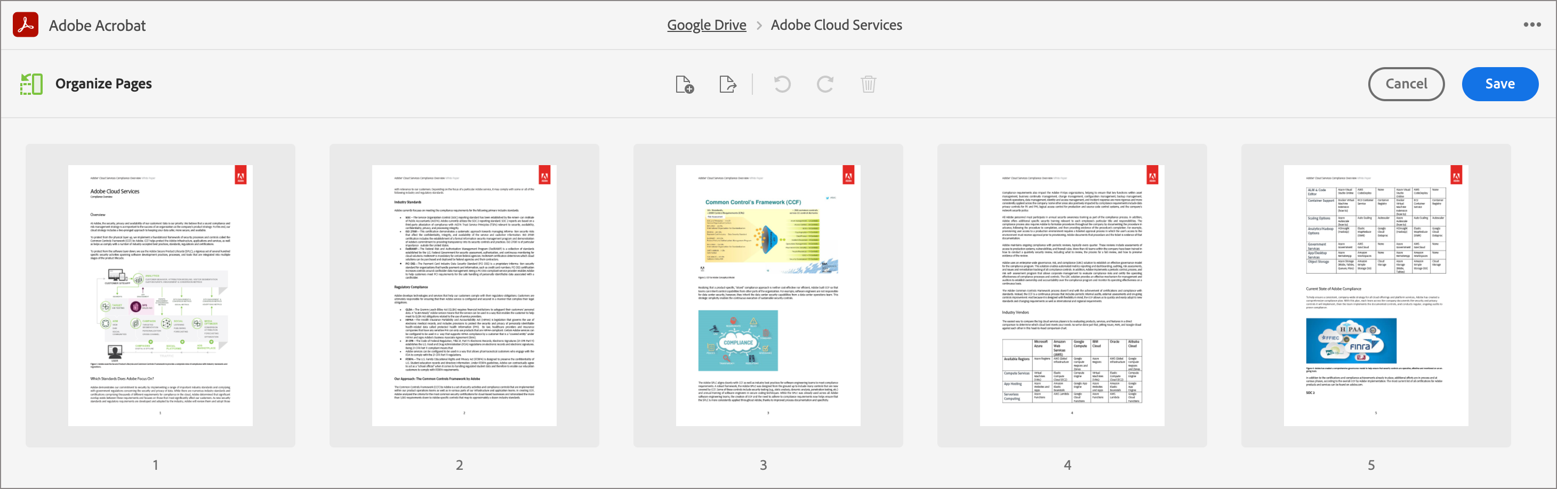Select the green Organize Pages icon
The height and width of the screenshot is (489, 1557).
30,84
